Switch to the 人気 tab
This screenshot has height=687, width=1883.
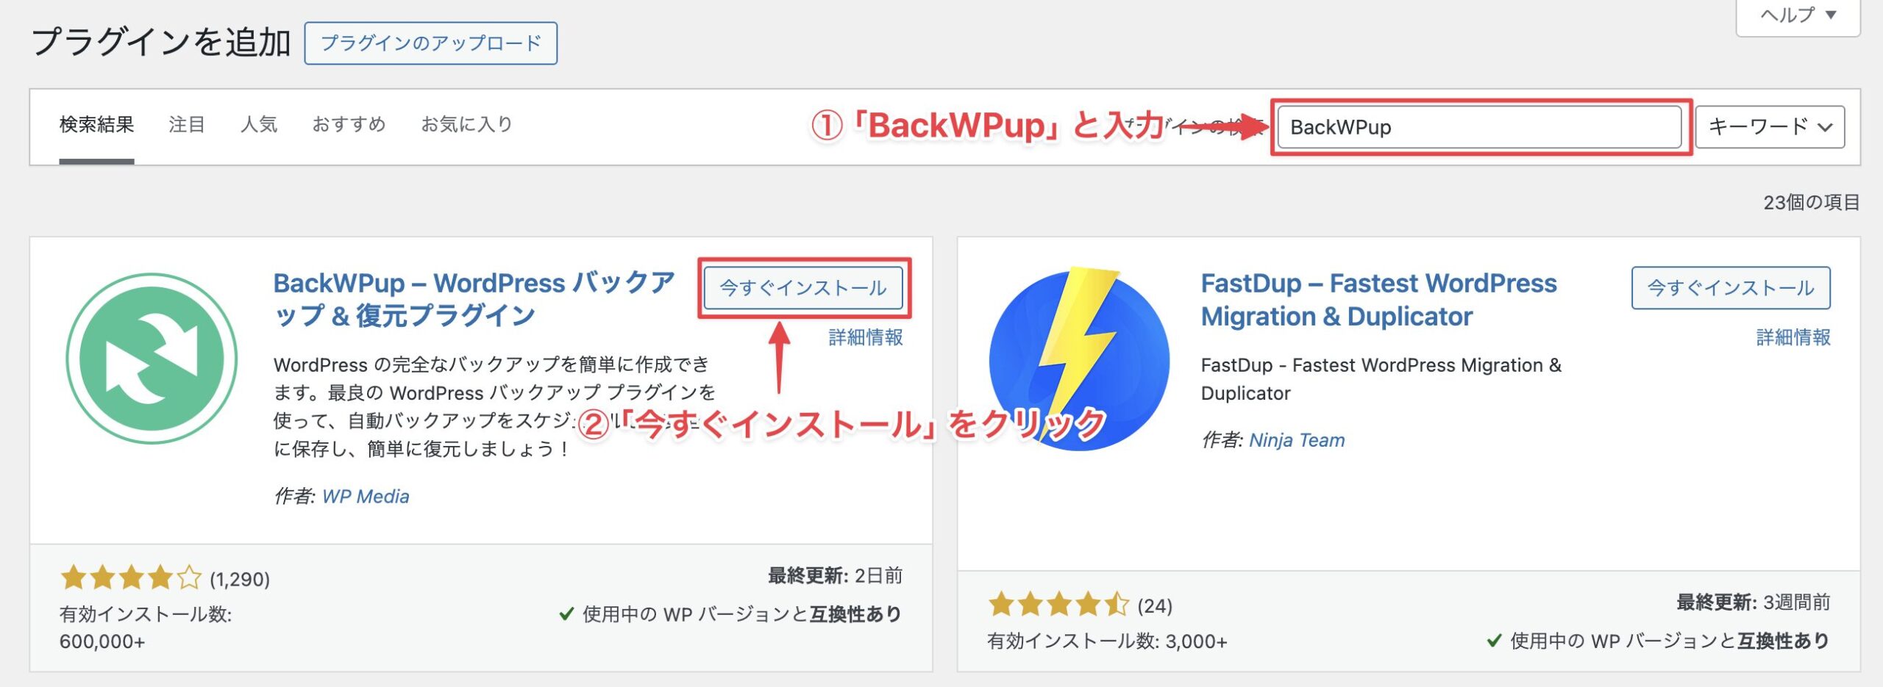(259, 125)
